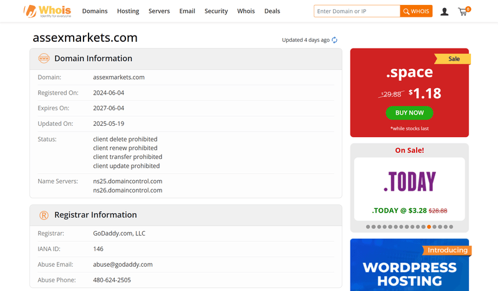Open the shopping cart icon
This screenshot has height=291, width=499.
point(464,11)
